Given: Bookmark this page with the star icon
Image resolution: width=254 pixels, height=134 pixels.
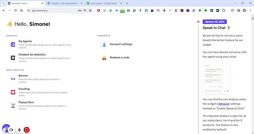Looking at the screenshot, I should pyautogui.click(x=90, y=11).
